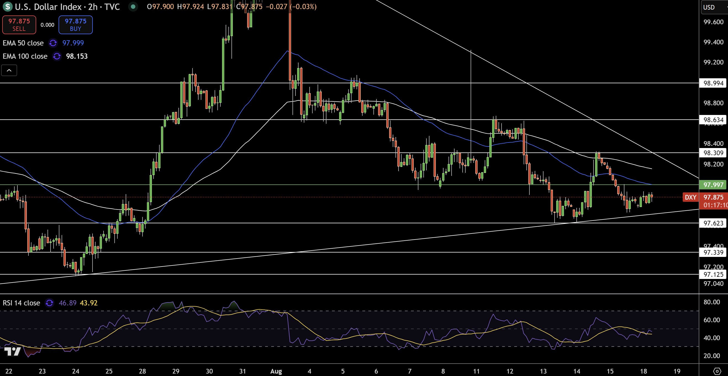Click the 99.600 price scale value
This screenshot has height=376, width=728.
point(713,22)
